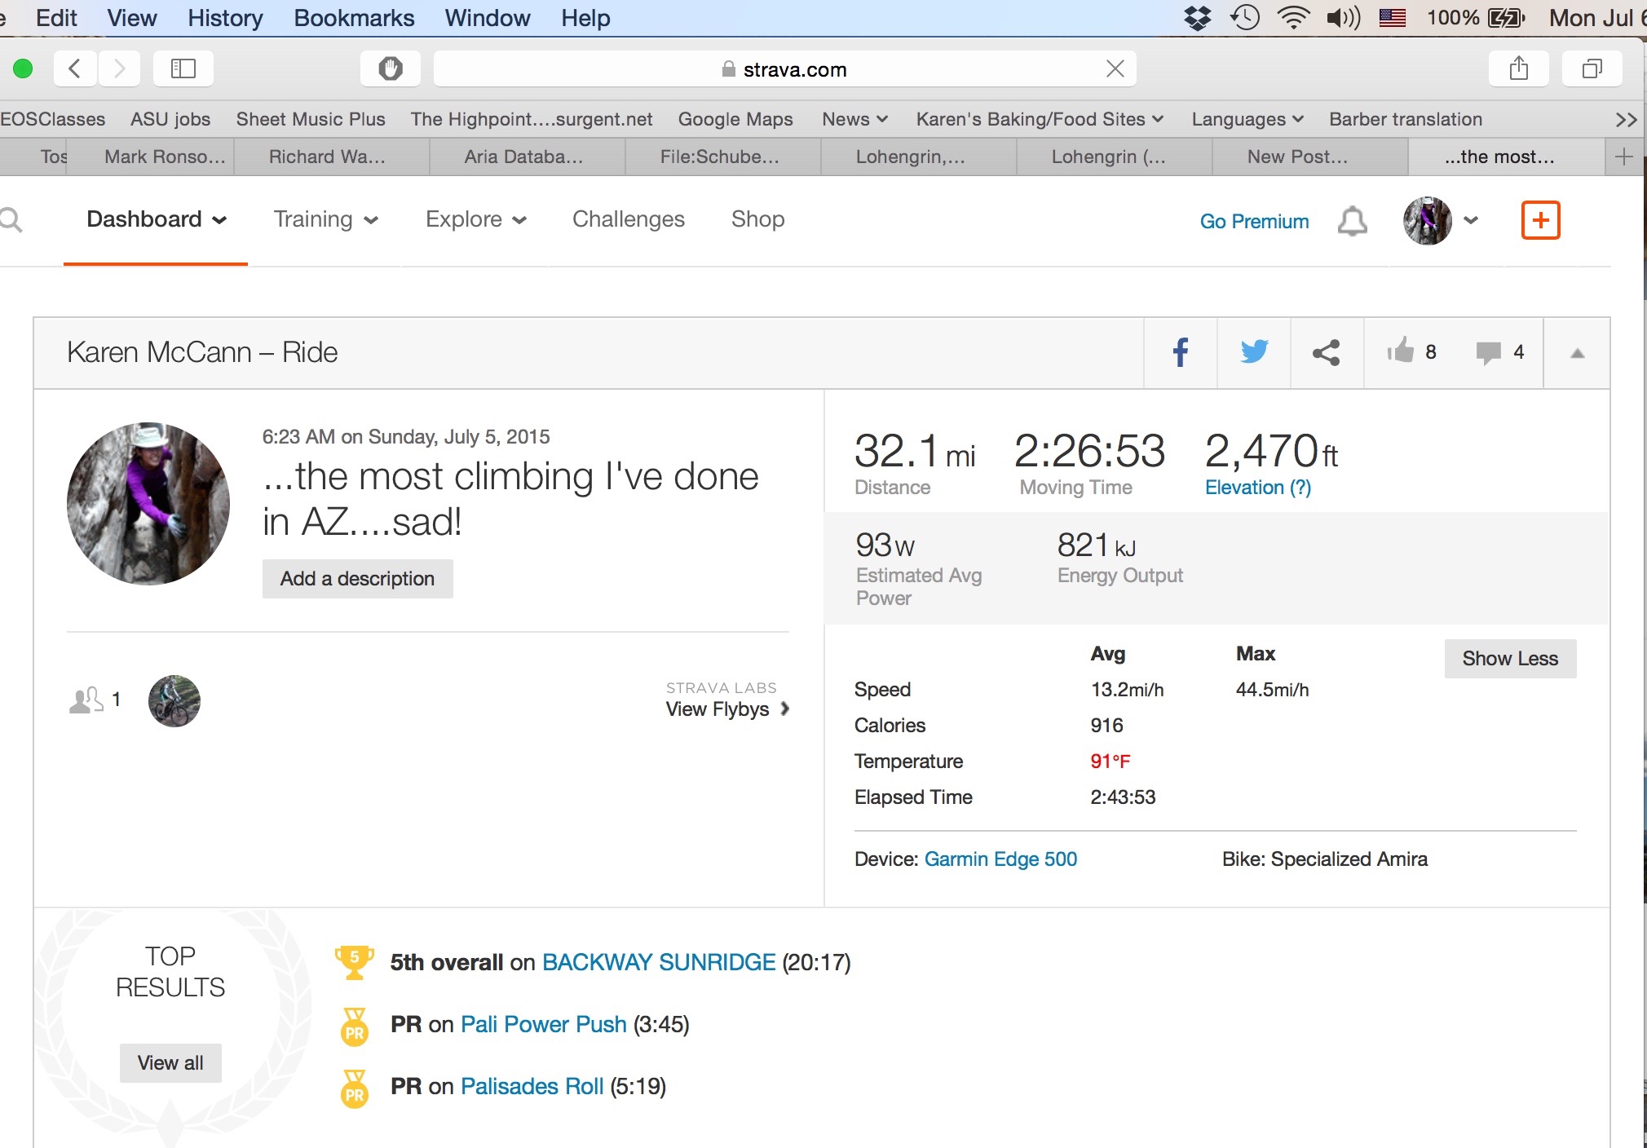
Task: Tweet this ride via Twitter icon
Action: [1254, 352]
